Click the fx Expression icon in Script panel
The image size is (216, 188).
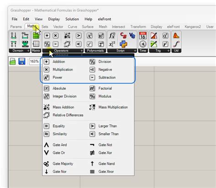click(112, 36)
